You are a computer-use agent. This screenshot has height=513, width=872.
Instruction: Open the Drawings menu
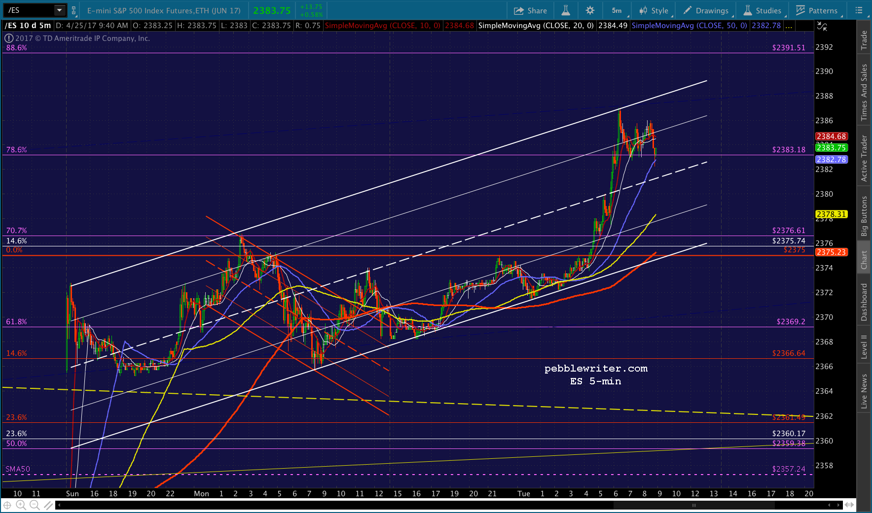tap(706, 10)
